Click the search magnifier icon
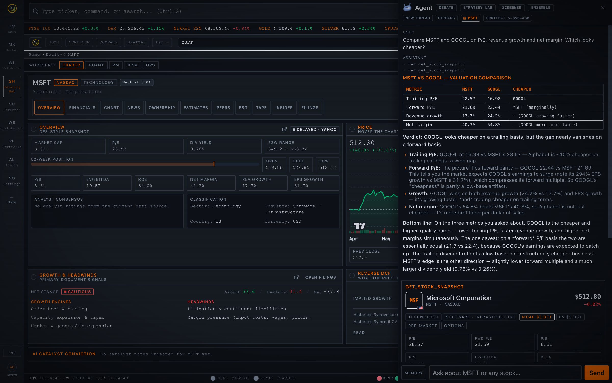The image size is (612, 383). pos(36,11)
